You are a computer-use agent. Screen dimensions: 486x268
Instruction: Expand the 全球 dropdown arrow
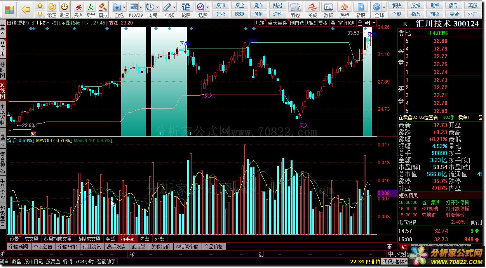[384, 7]
